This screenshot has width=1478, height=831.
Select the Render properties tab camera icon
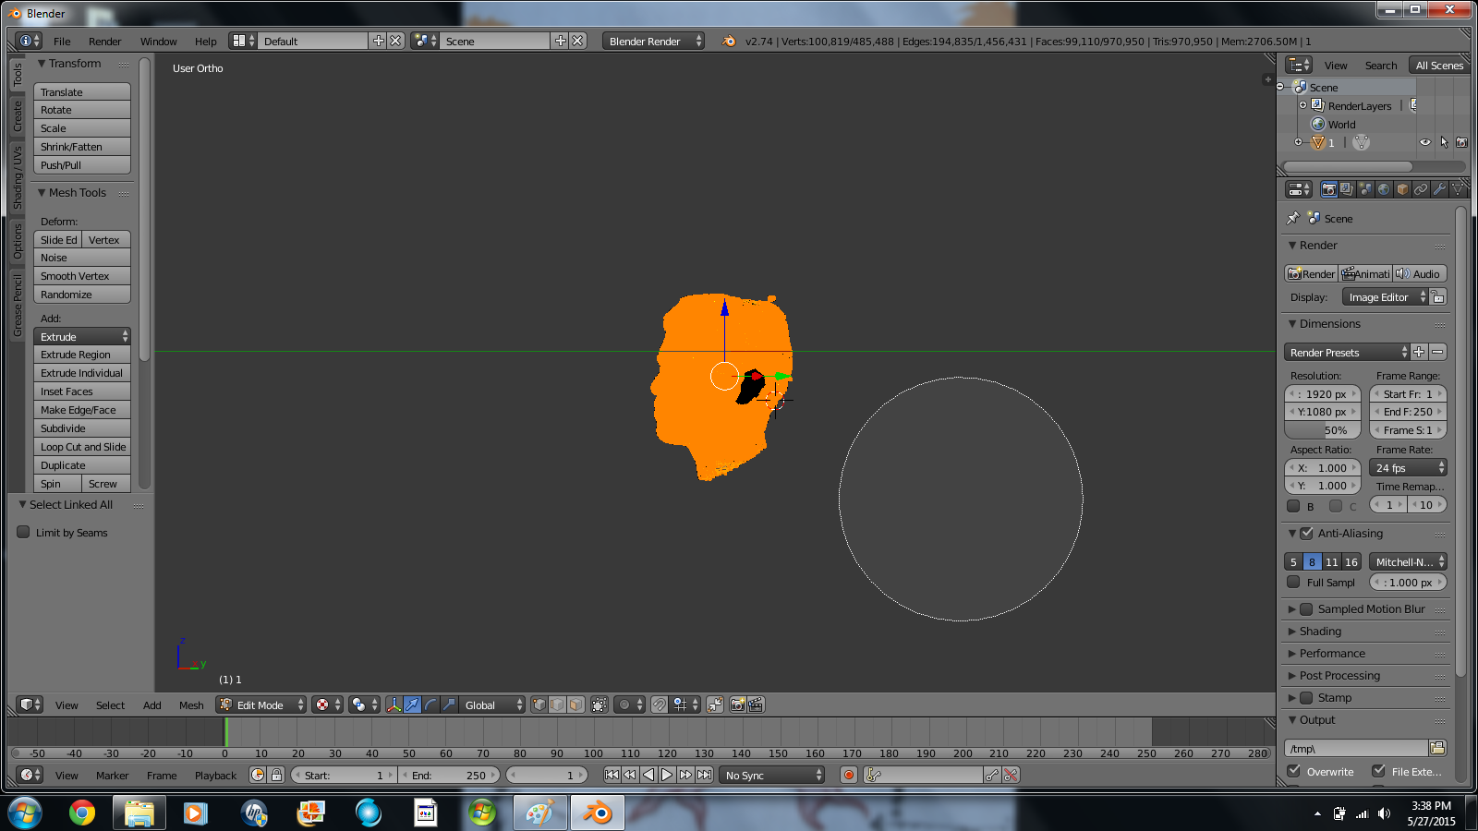click(x=1328, y=189)
